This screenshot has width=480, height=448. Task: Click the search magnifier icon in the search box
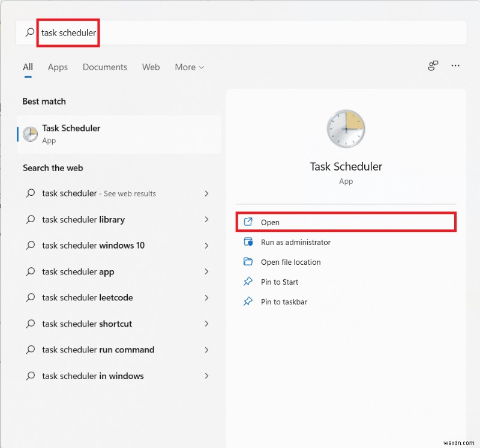[x=29, y=32]
